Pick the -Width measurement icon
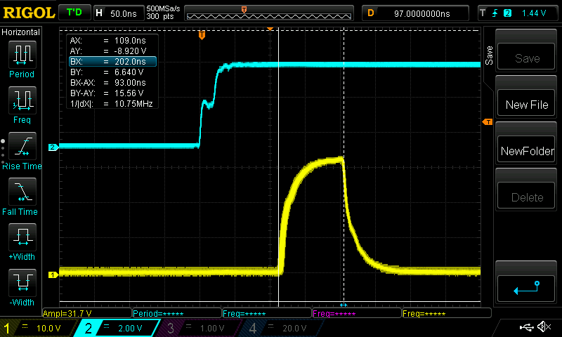 pyautogui.click(x=22, y=284)
